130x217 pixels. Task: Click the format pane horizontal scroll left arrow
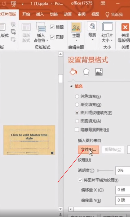(71, 209)
